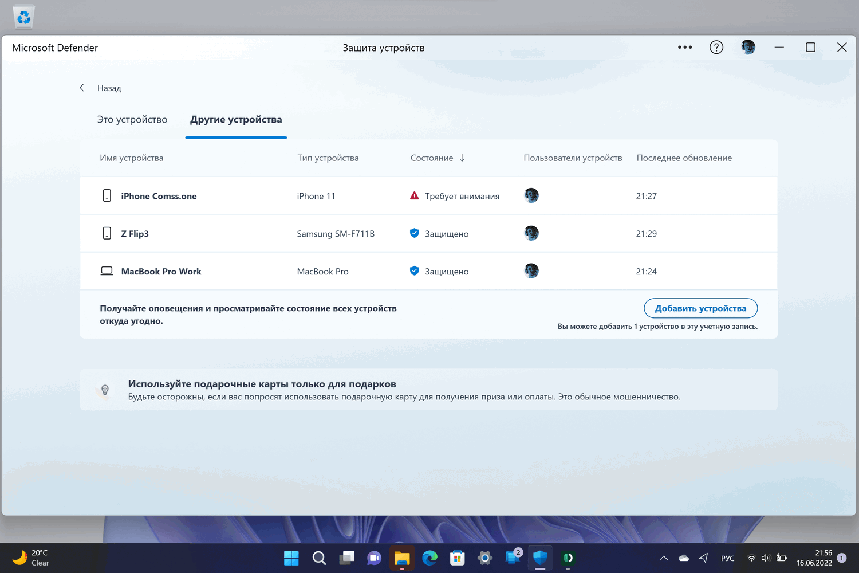This screenshot has height=573, width=859.
Task: Open the Wi-Fi network tray icon
Action: [751, 558]
